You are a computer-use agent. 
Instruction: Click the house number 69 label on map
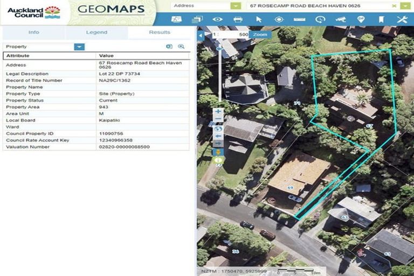coord(290,188)
